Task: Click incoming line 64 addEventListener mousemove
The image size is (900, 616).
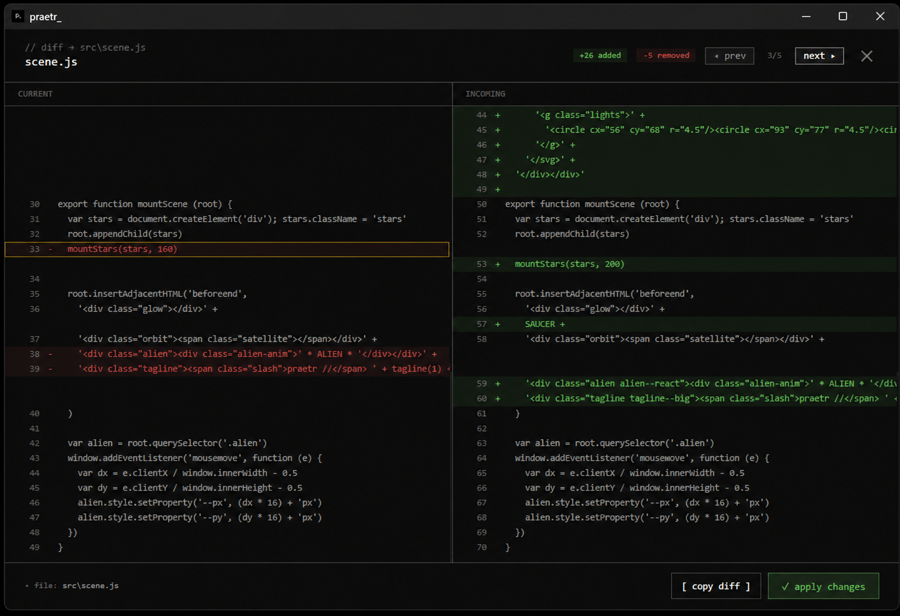Action: 676,458
